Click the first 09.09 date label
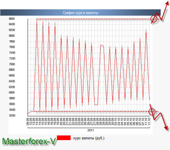The image size is (170, 150). (28, 121)
